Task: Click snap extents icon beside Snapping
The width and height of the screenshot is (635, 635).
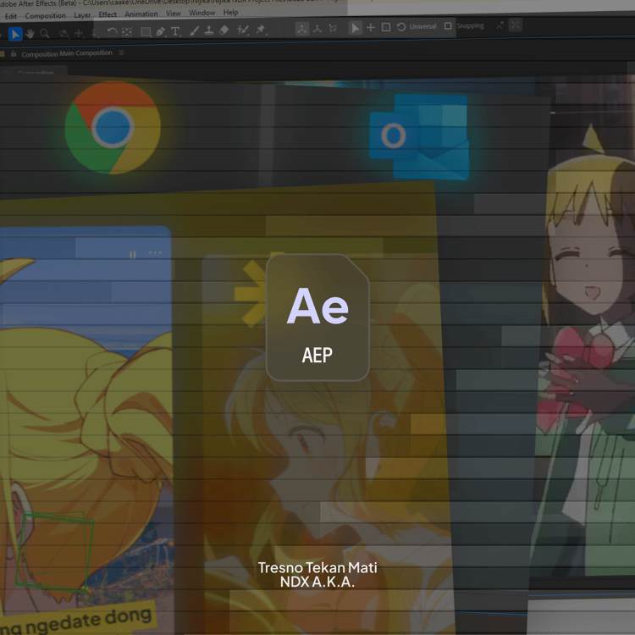Action: [x=500, y=25]
